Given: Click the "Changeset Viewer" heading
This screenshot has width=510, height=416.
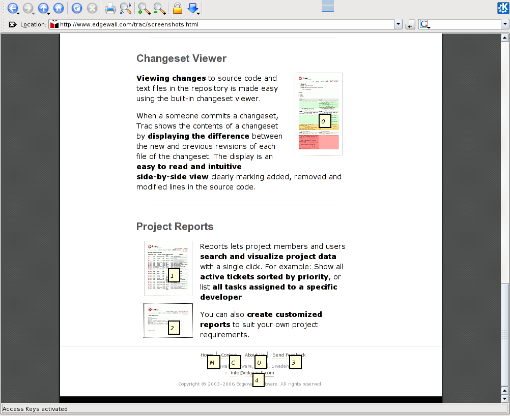Looking at the screenshot, I should coord(181,58).
